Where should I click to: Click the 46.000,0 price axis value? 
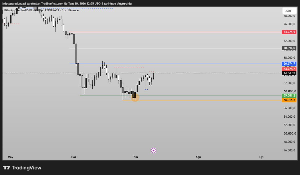tap(289, 150)
